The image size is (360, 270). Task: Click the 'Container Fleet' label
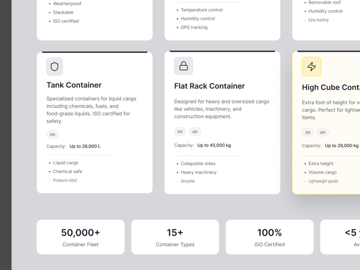click(x=81, y=244)
